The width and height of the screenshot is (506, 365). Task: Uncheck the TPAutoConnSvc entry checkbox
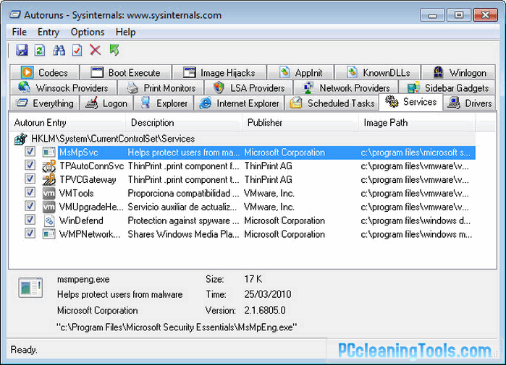click(30, 165)
